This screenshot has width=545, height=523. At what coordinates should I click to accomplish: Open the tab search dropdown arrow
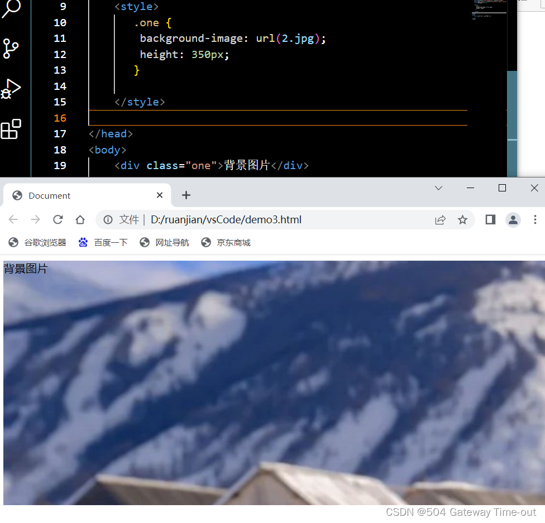pos(439,188)
